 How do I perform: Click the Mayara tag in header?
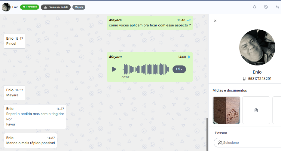(x=79, y=7)
